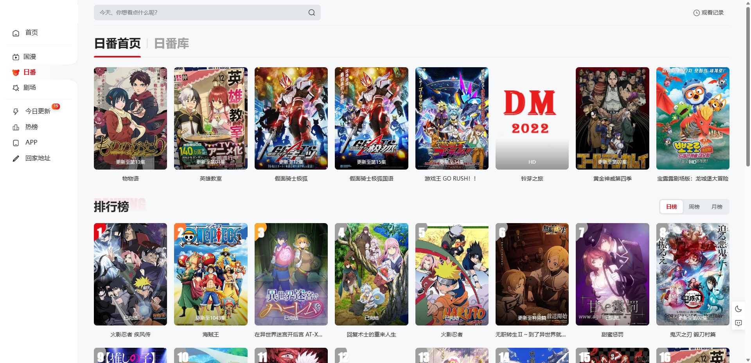
Task: Open rank 4 回复术士的重来人生 poster
Action: [x=372, y=274]
